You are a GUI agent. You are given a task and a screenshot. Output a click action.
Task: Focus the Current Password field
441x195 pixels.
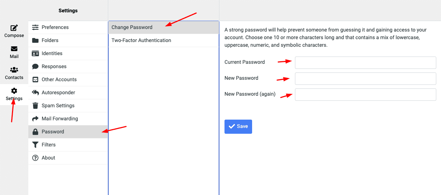pos(365,62)
